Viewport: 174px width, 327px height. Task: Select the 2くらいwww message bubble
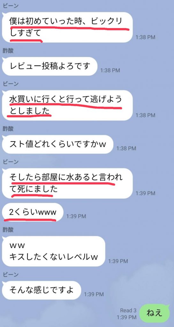tap(33, 212)
